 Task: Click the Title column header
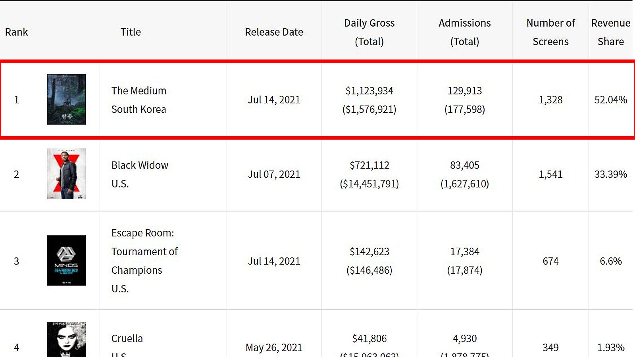click(x=131, y=32)
